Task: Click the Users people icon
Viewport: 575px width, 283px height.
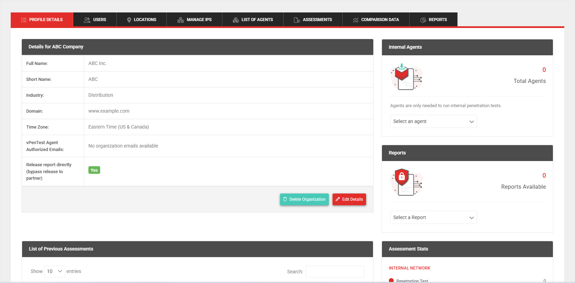Action: tap(87, 20)
